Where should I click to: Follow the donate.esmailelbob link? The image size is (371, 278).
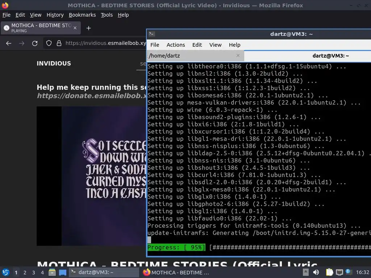tap(92, 96)
